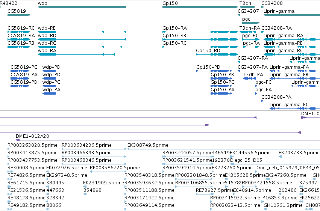Click the pgc-RA transcript label
This screenshot has height=211, width=320.
click(x=251, y=43)
